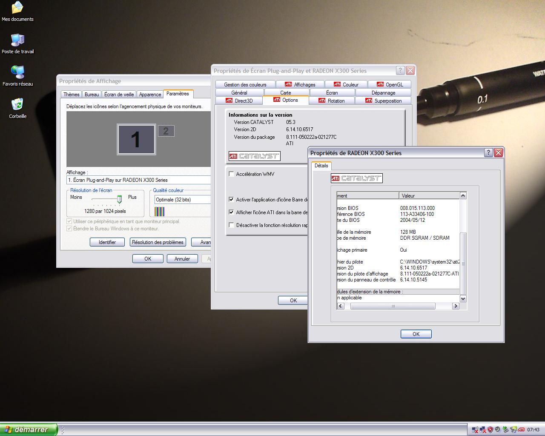545x436 pixels.
Task: Open the Poste de travail desktop icon
Action: (x=17, y=43)
